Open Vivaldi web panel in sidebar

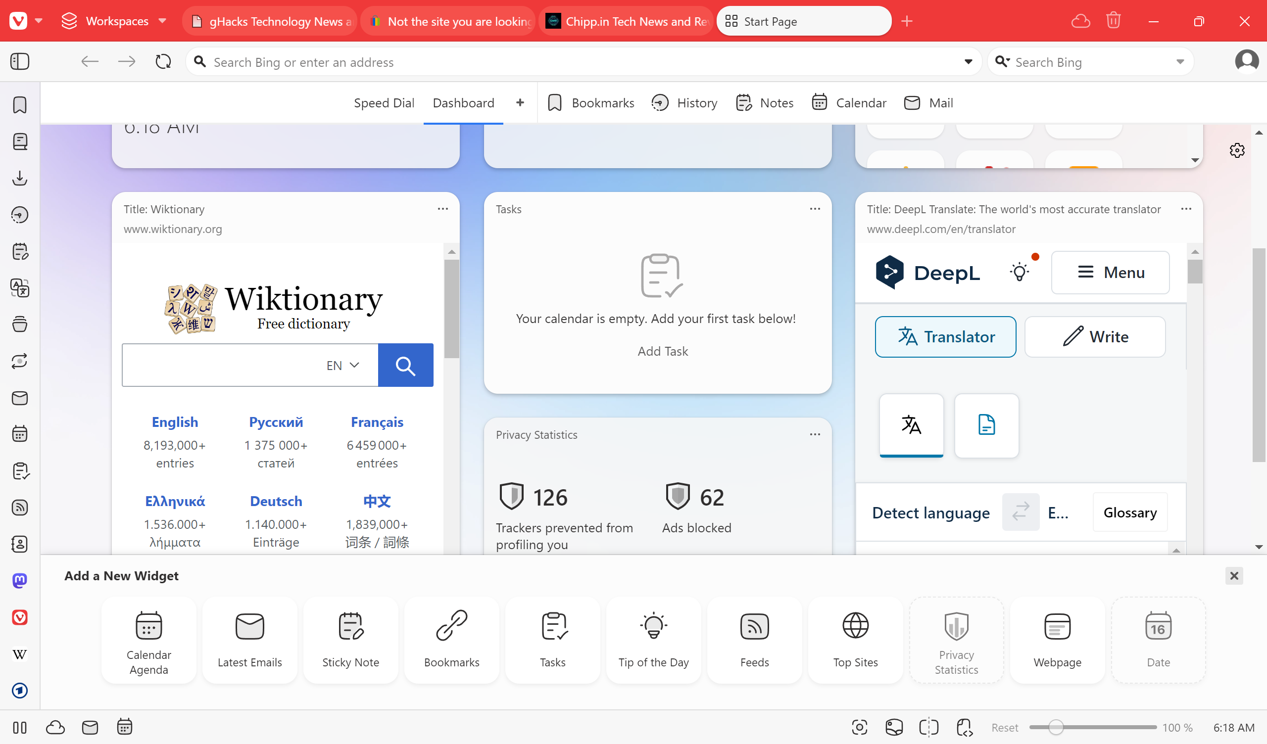[x=20, y=617]
